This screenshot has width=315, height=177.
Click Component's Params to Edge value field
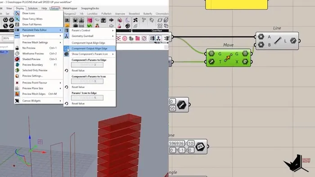click(x=87, y=65)
